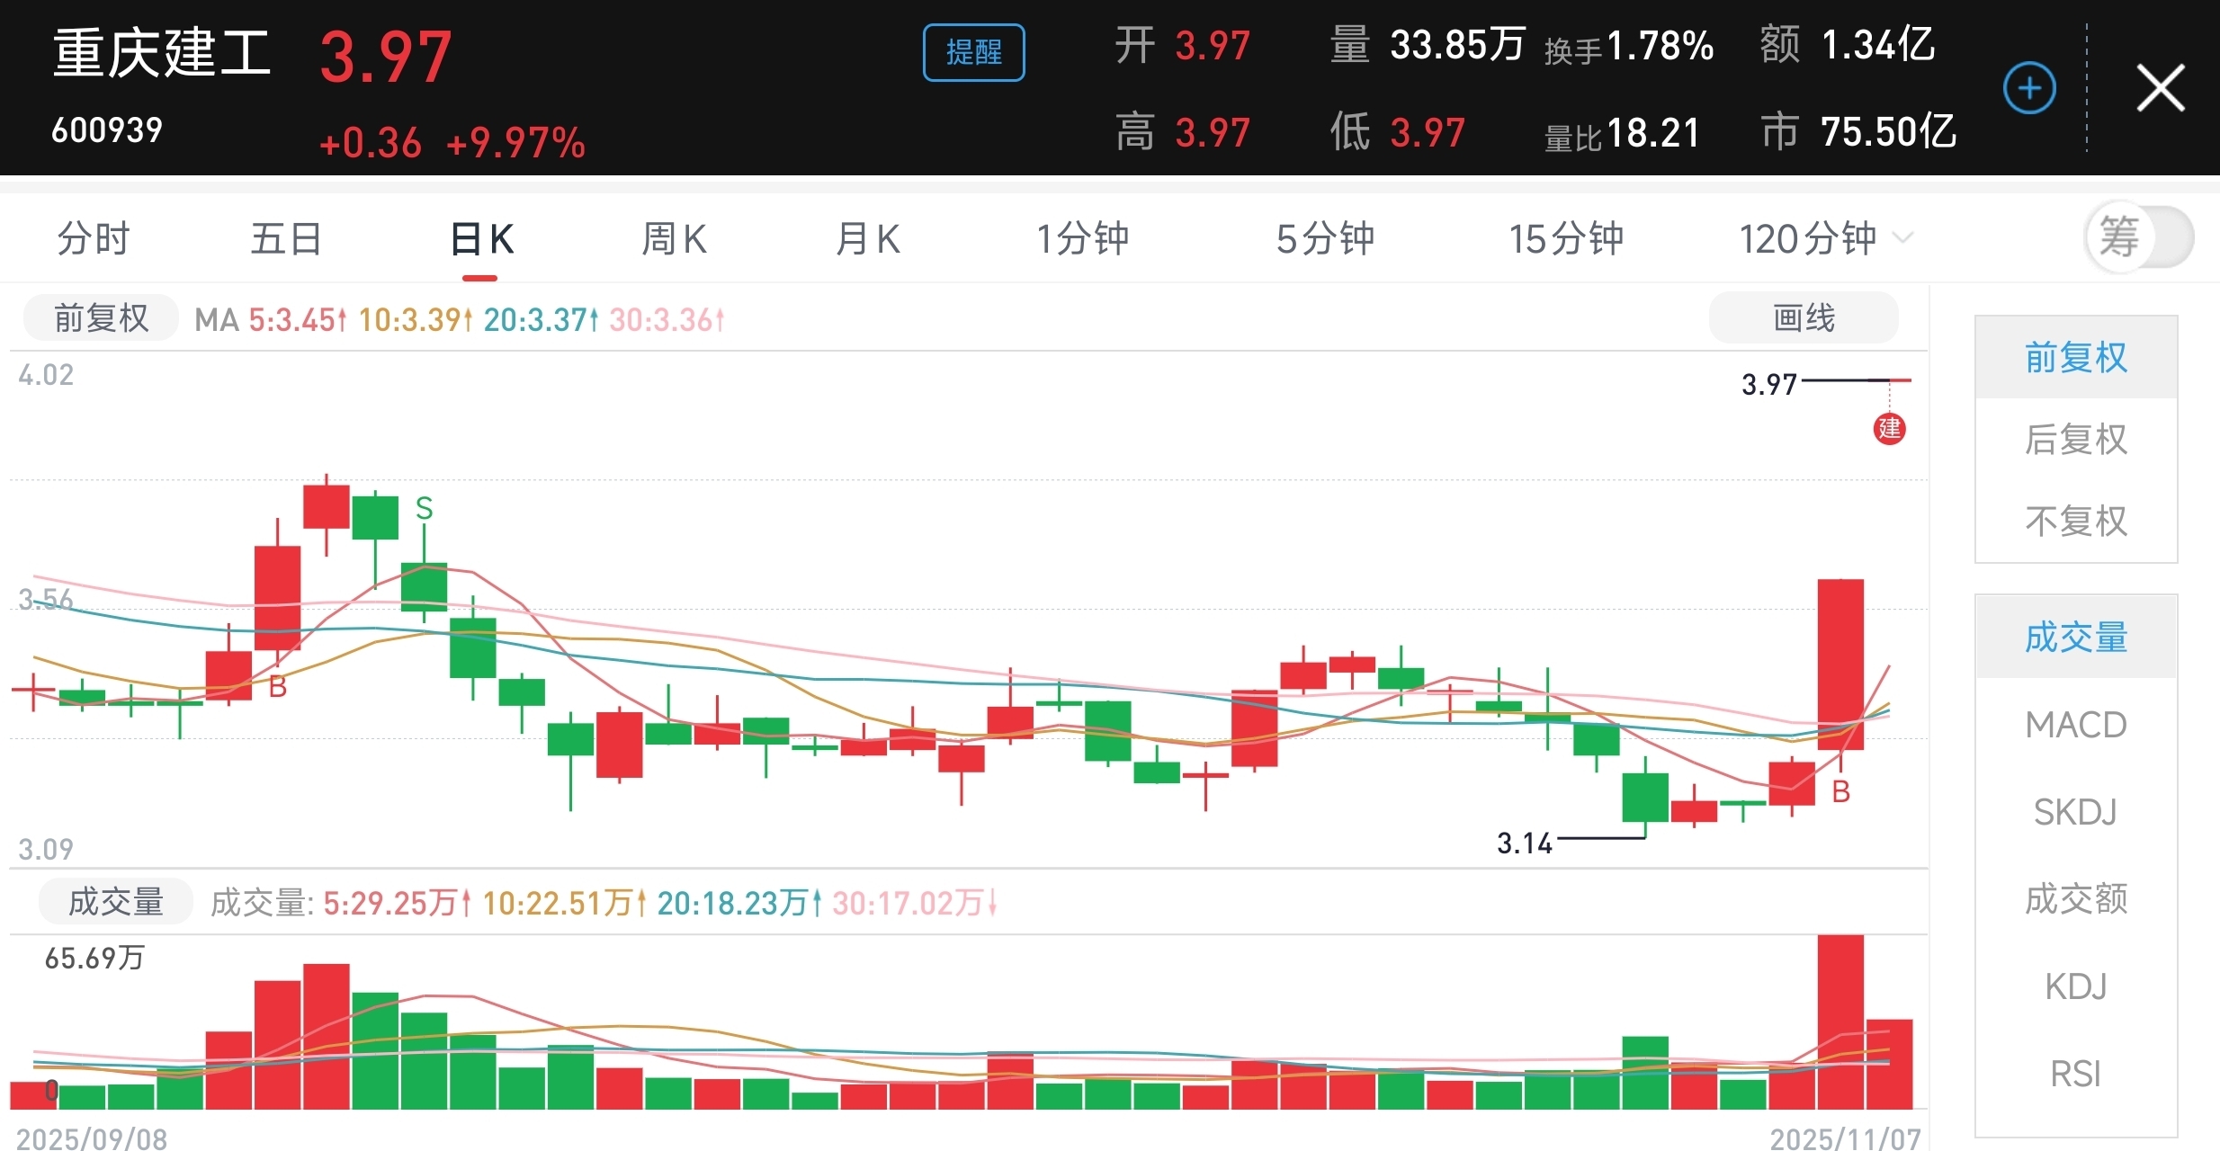Toggle the 筹 chip distribution switch
2220x1151 pixels.
2139,238
